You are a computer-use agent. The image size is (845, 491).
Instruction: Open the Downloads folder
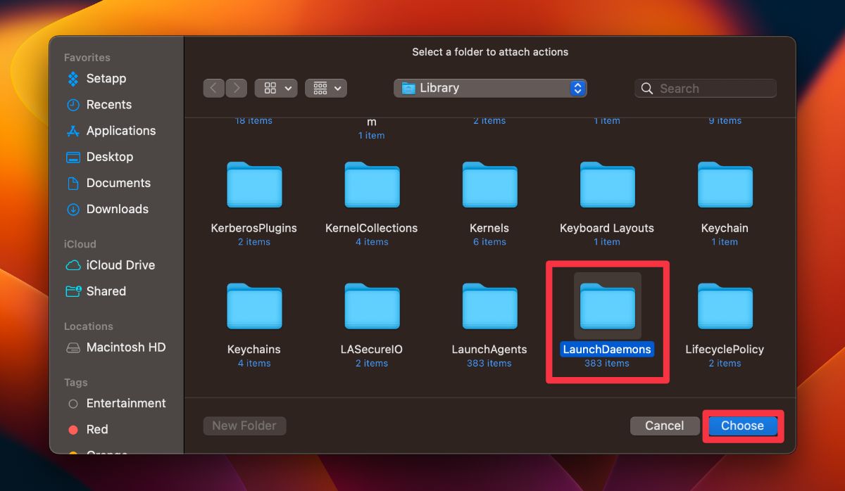pyautogui.click(x=117, y=209)
